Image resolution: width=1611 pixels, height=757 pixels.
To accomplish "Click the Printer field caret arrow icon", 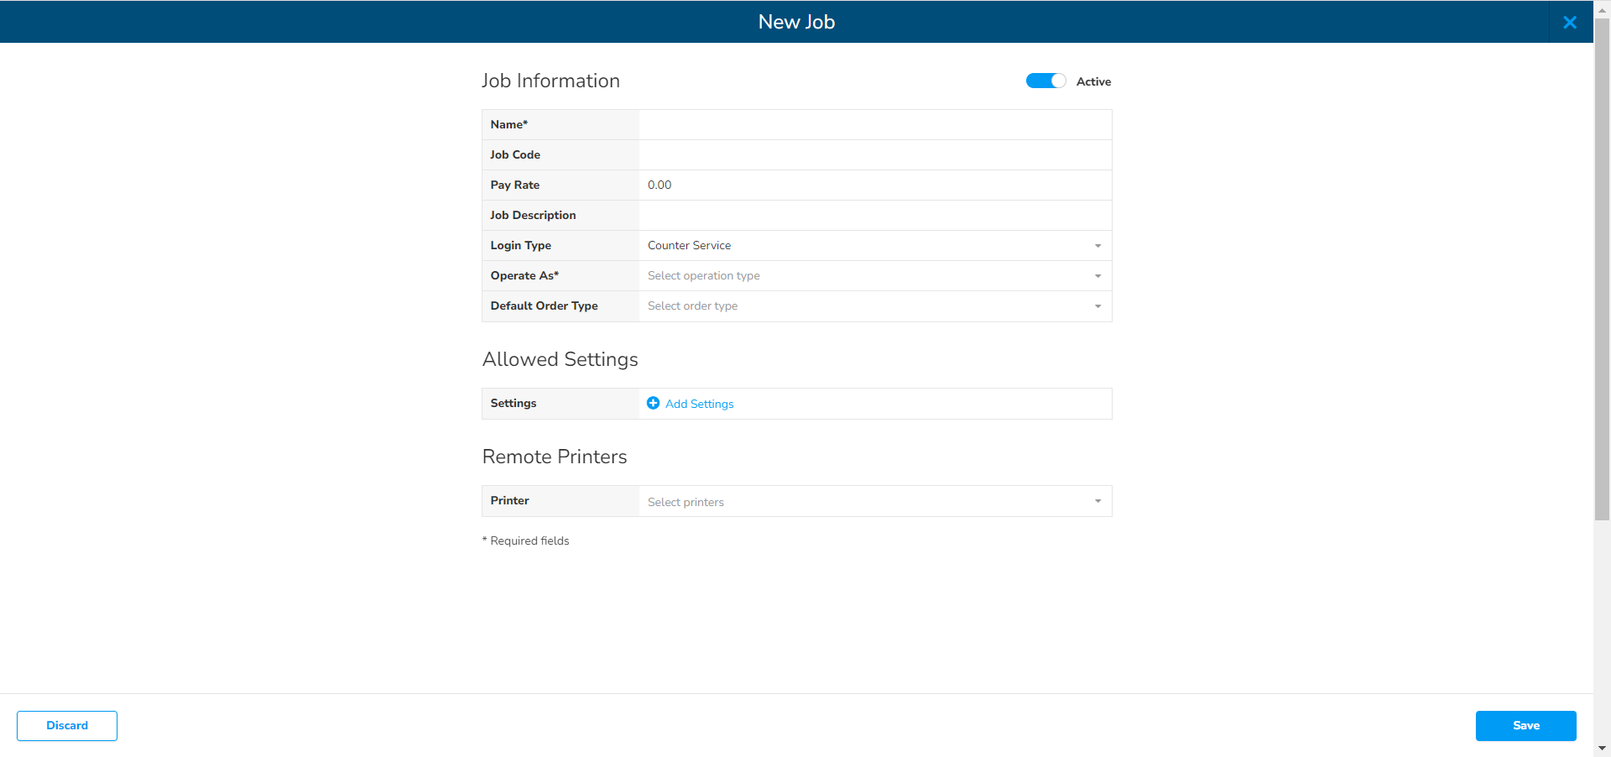I will point(1097,502).
